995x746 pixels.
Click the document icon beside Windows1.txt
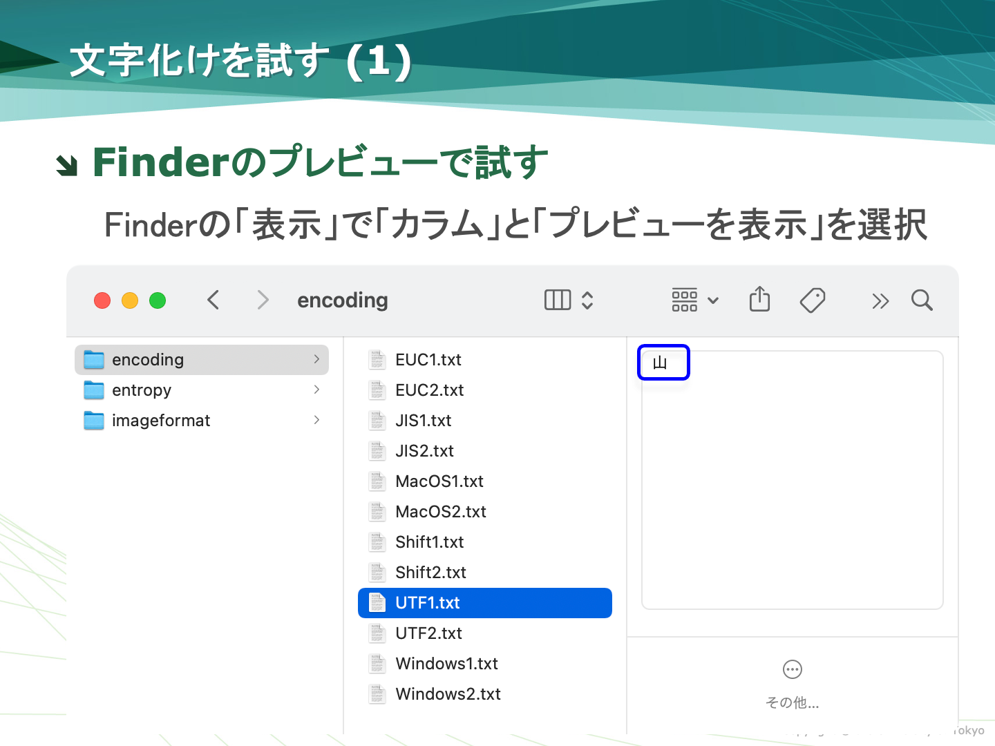[x=377, y=664]
